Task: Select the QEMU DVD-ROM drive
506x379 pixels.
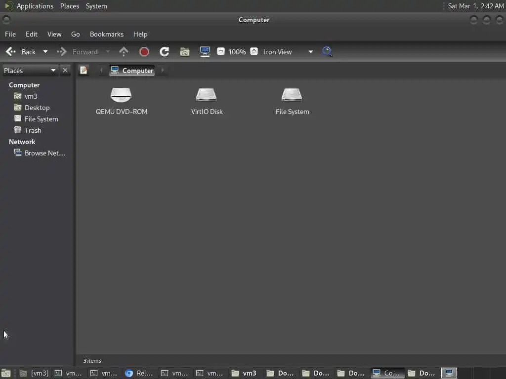Action: click(x=122, y=101)
